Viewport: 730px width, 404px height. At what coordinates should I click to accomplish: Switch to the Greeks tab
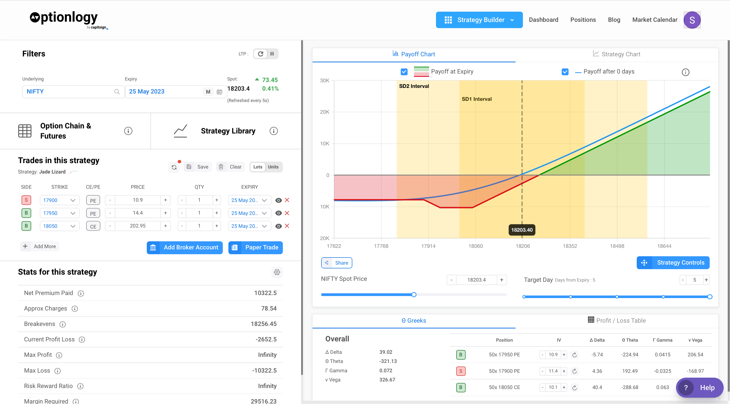[x=414, y=320]
